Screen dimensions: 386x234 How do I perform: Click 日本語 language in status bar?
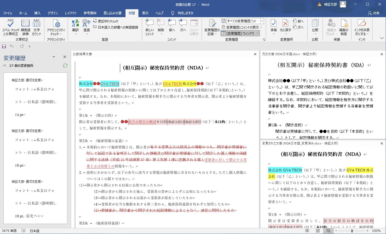pos(34,231)
